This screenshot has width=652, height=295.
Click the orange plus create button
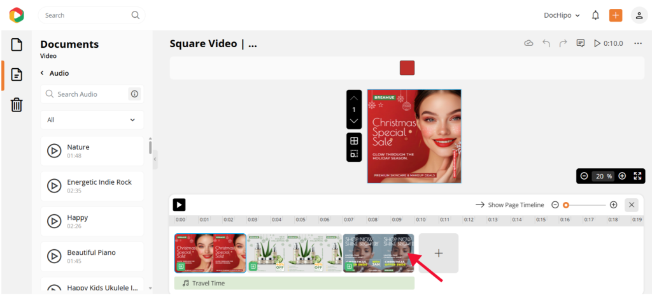pos(616,15)
